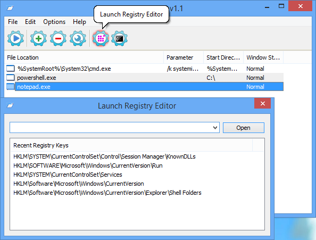
Task: Toggle the notepad.exe checkbox
Action: 11,87
